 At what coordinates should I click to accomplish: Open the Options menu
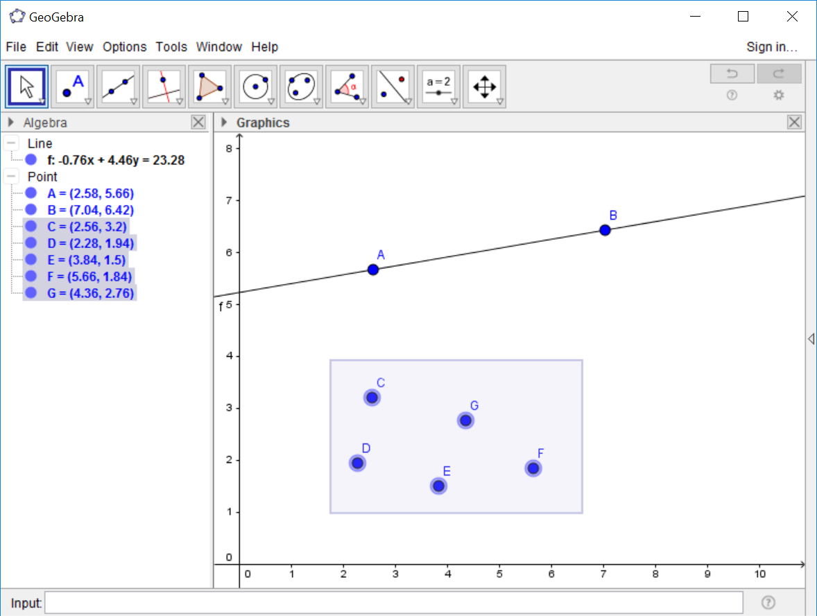(x=124, y=46)
